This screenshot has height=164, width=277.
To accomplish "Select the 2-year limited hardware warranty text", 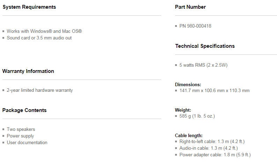I will click(x=40, y=90).
